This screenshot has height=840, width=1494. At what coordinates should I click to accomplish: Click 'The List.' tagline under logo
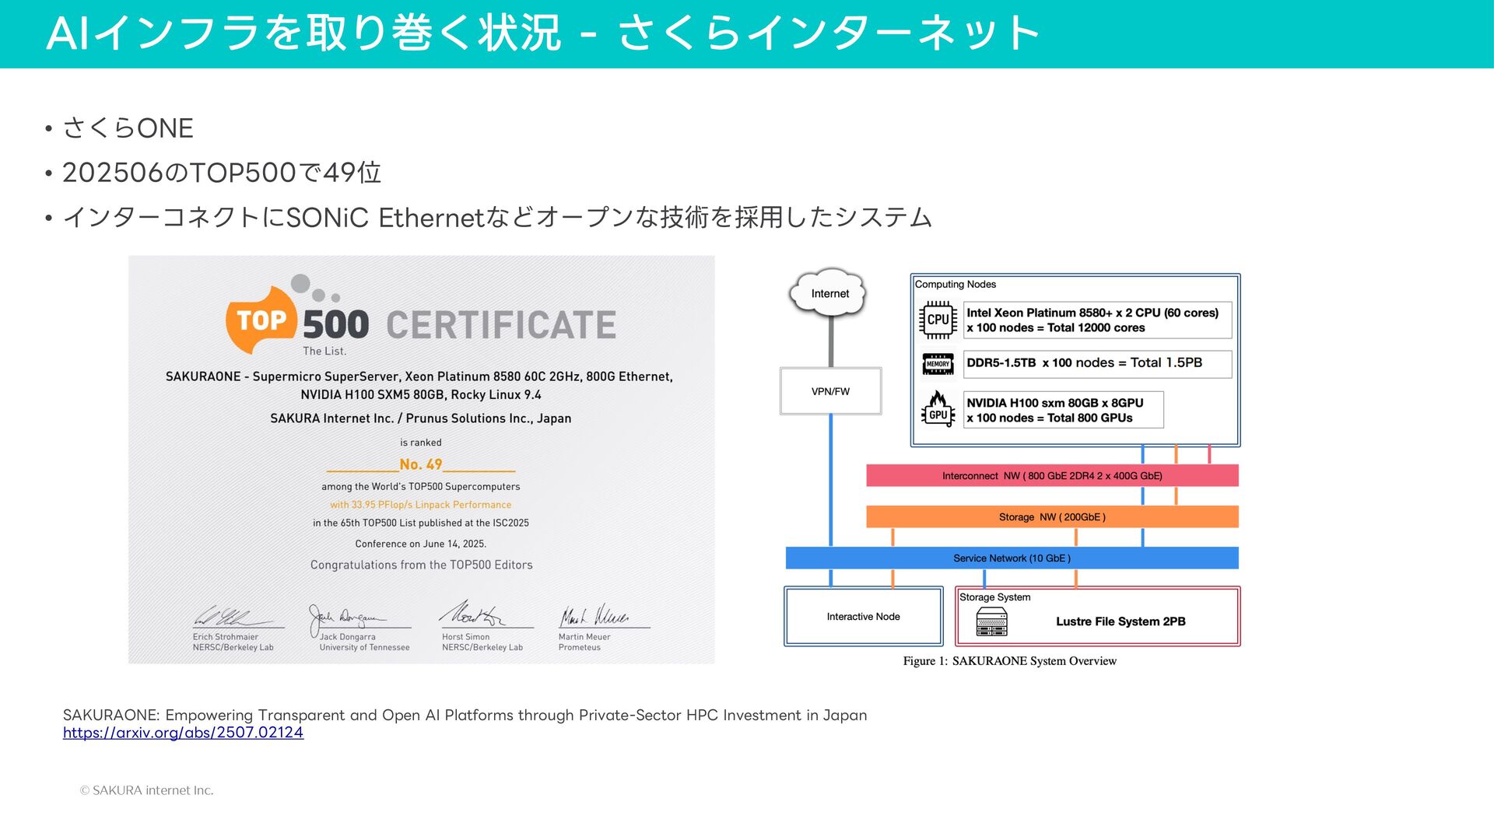tap(324, 352)
